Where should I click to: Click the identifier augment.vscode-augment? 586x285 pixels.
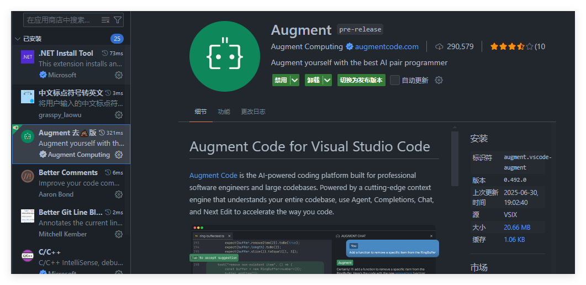527,162
